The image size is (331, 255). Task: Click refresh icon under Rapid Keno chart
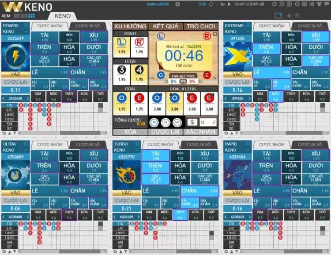[226, 251]
